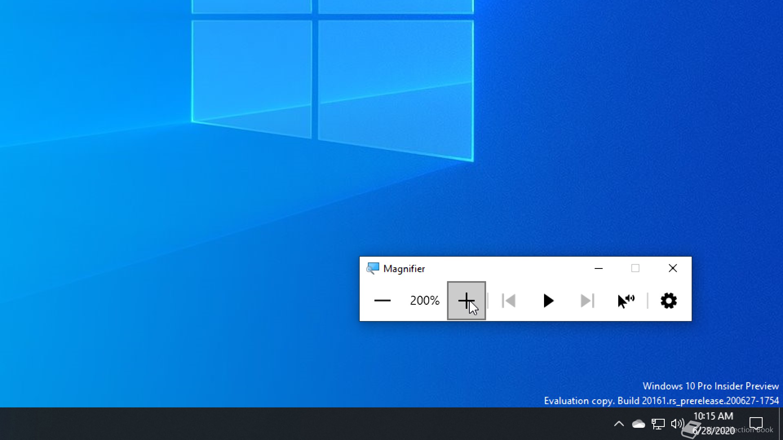Open OneDrive cloud icon in tray
This screenshot has width=783, height=440.
click(x=638, y=424)
